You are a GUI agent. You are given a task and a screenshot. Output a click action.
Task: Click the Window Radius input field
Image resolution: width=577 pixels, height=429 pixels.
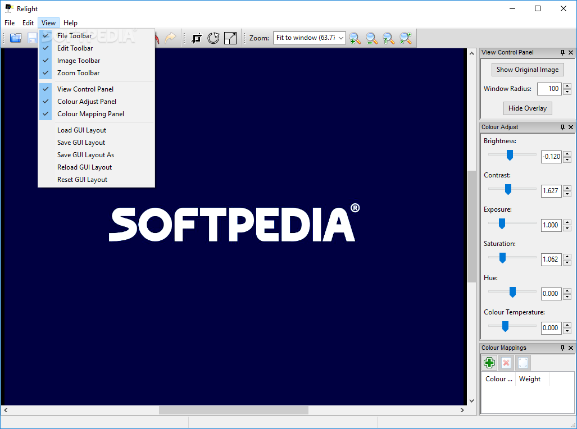click(549, 89)
